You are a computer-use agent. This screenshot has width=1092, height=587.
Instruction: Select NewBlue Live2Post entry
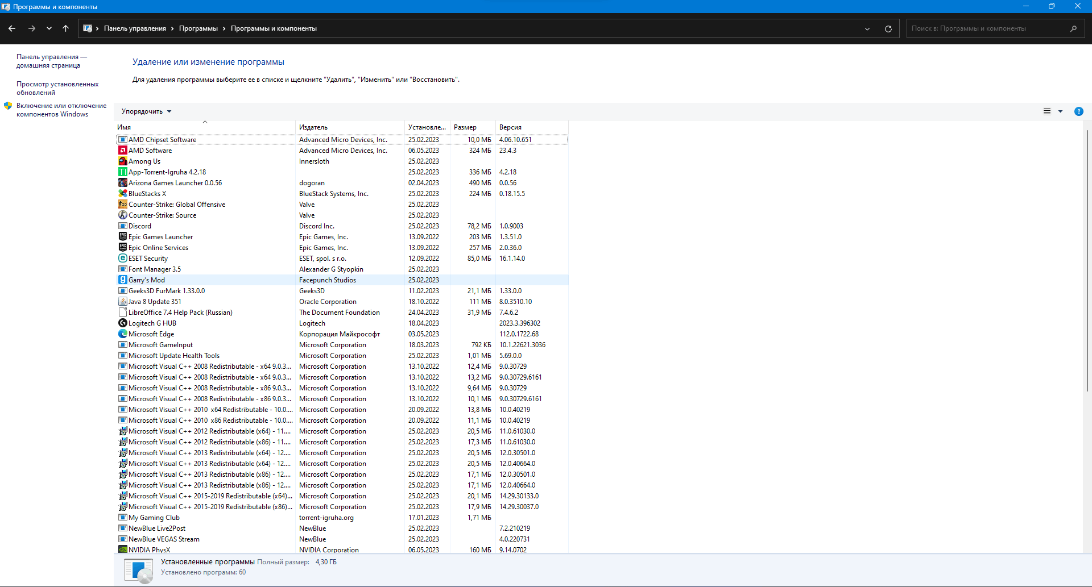coord(342,528)
